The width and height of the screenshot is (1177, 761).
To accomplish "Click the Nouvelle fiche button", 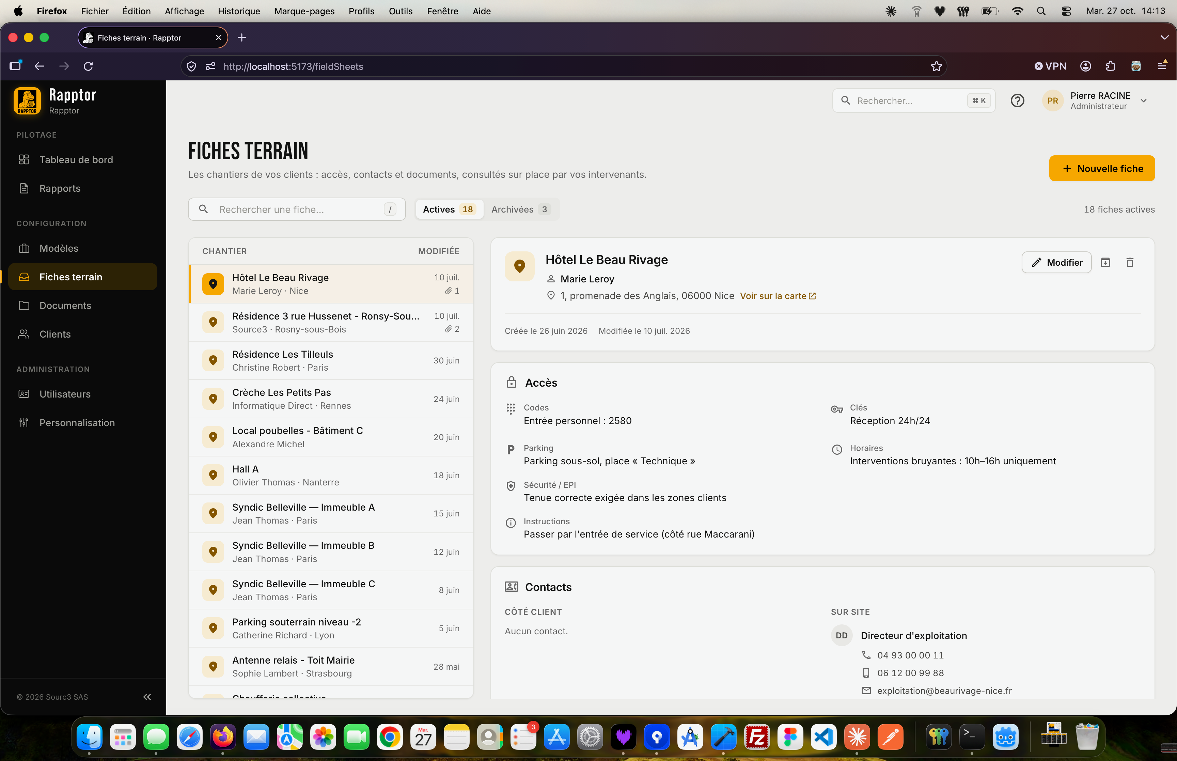I will click(1101, 169).
